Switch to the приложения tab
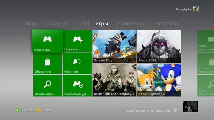 (130, 24)
